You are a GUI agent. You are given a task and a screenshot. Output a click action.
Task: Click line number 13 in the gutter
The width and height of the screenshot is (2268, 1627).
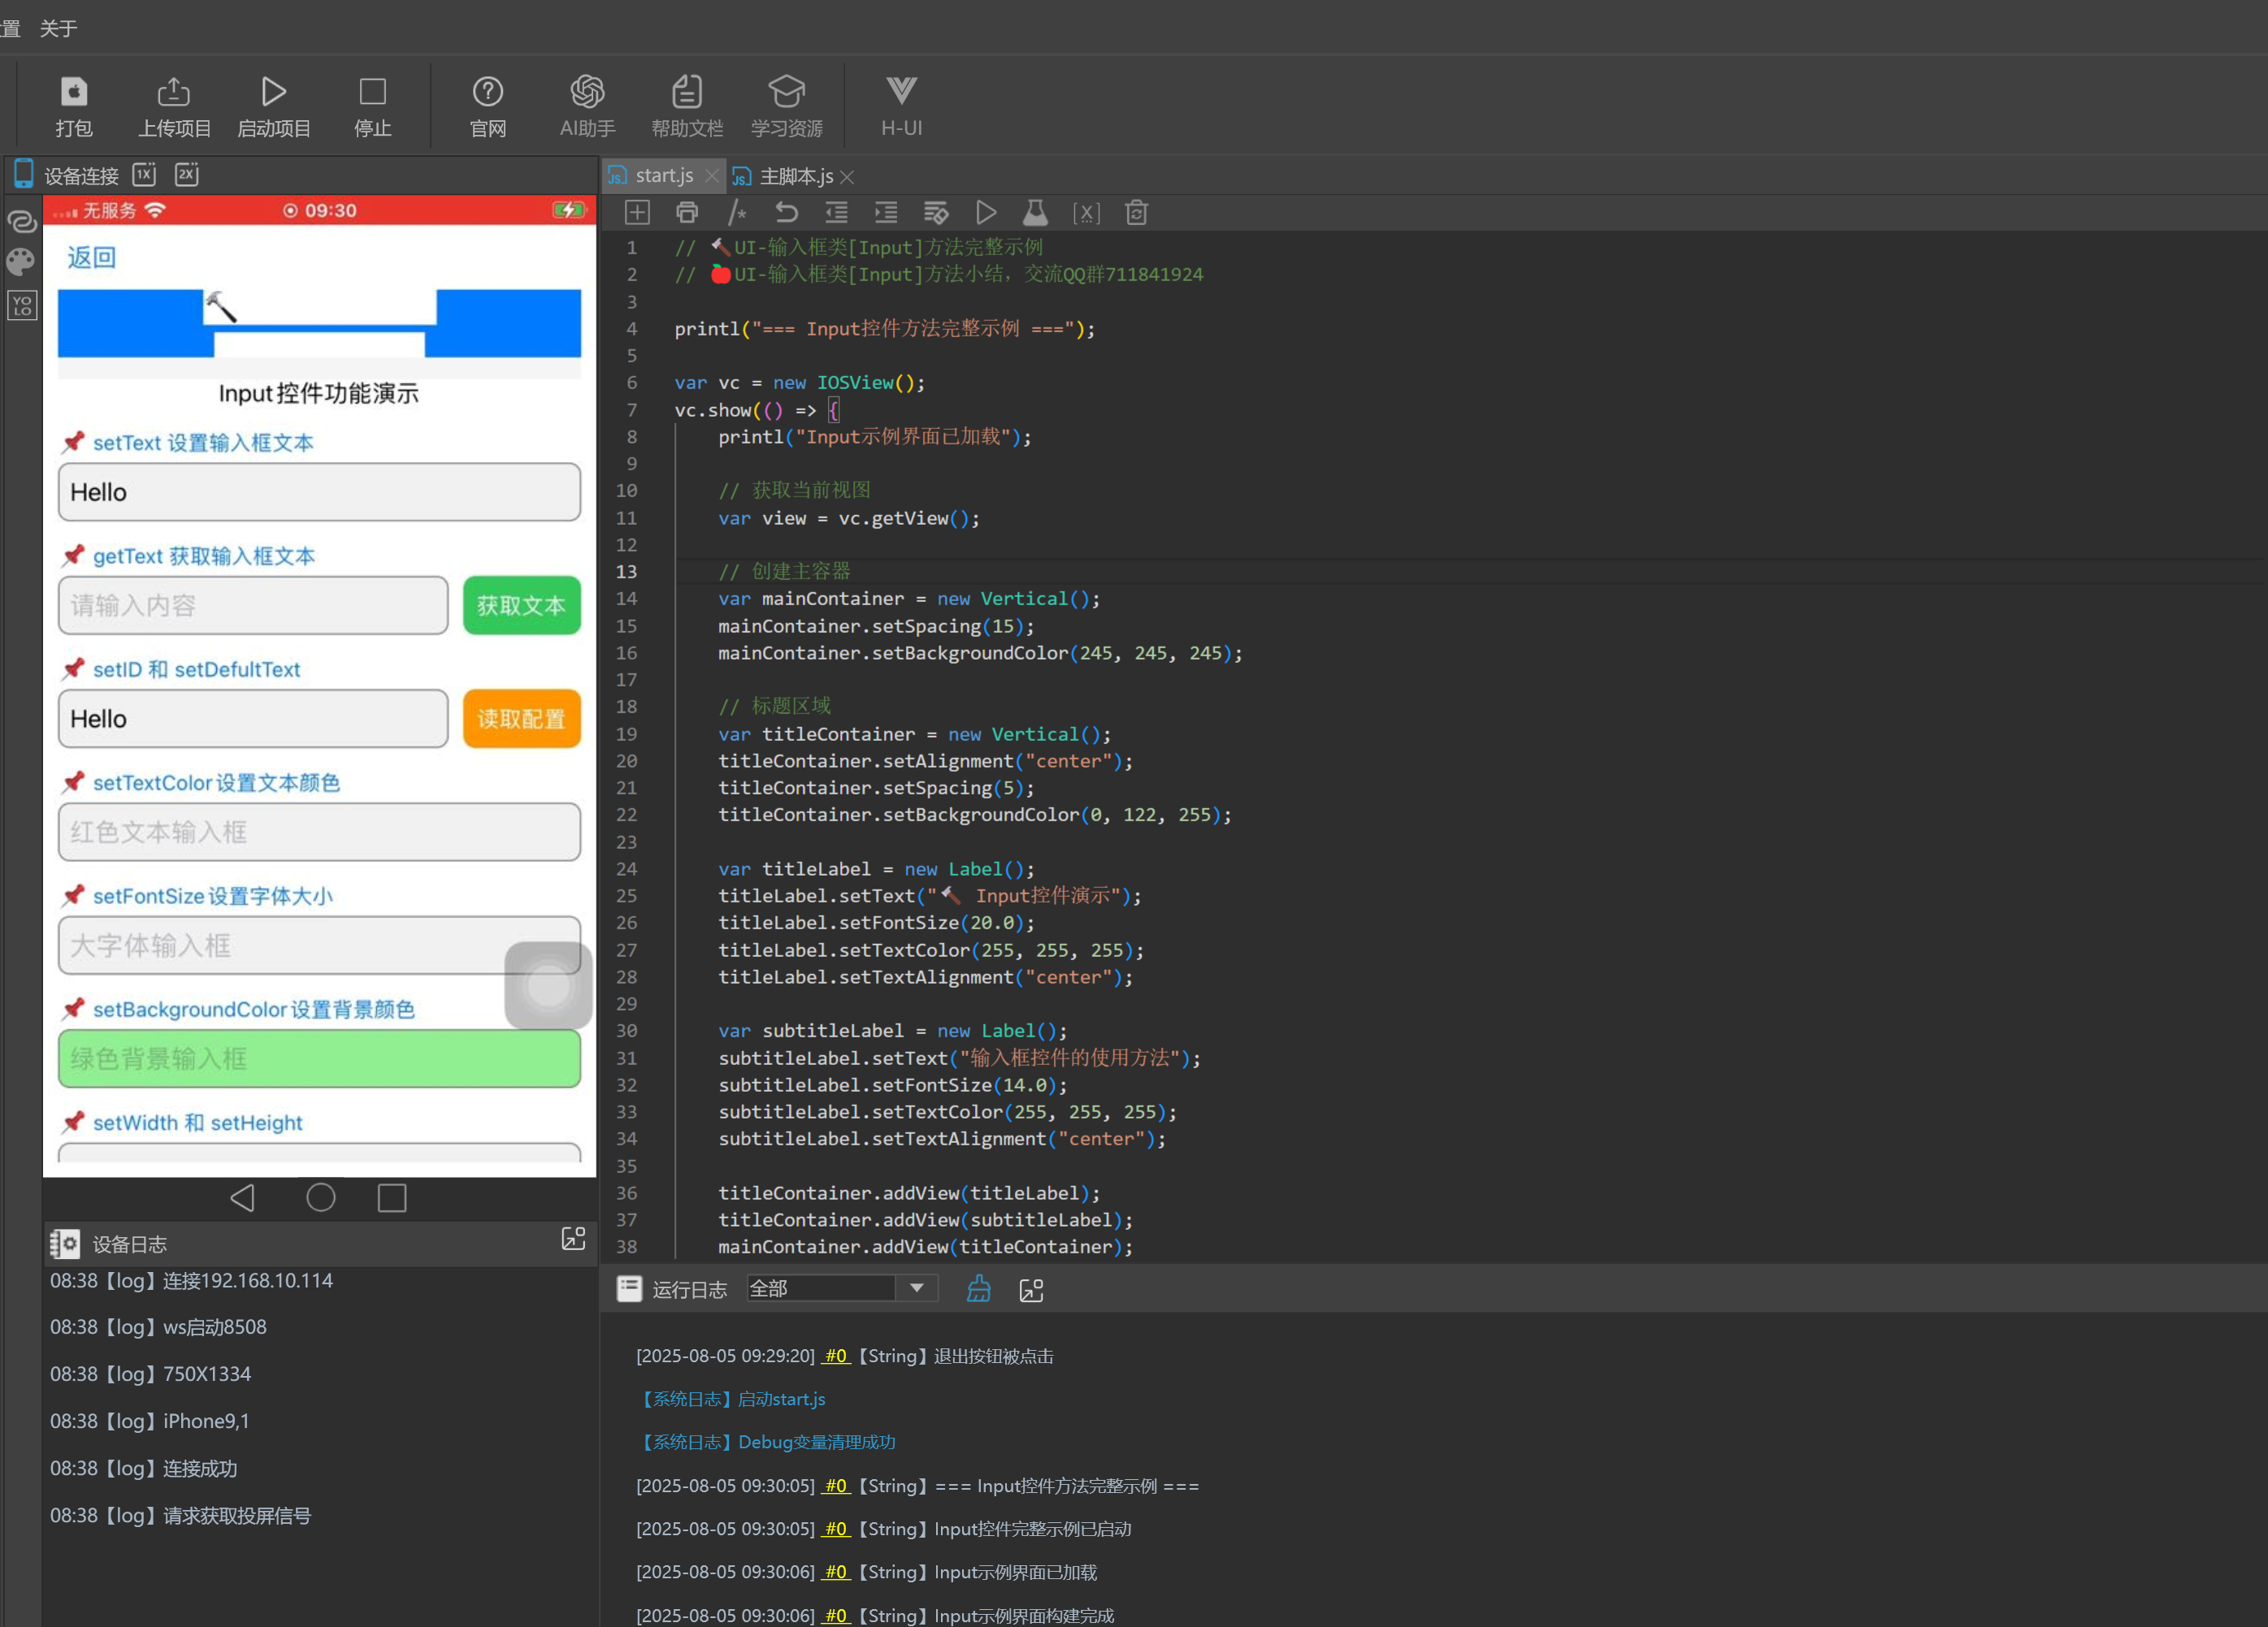click(626, 572)
